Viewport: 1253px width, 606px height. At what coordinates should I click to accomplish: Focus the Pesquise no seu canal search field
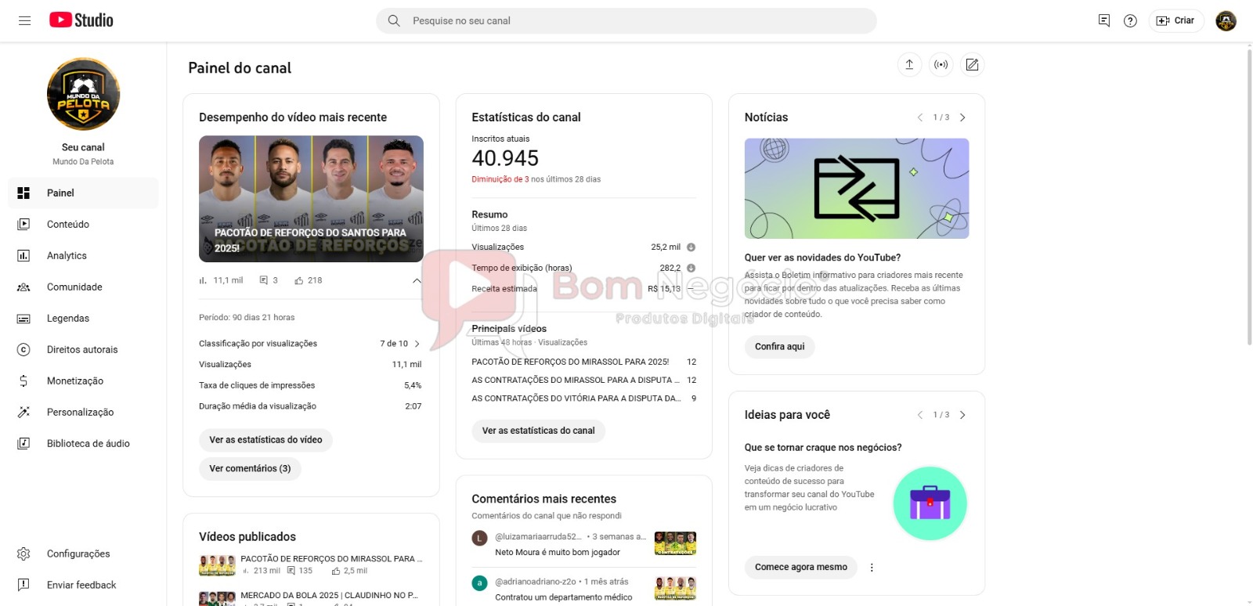[626, 21]
